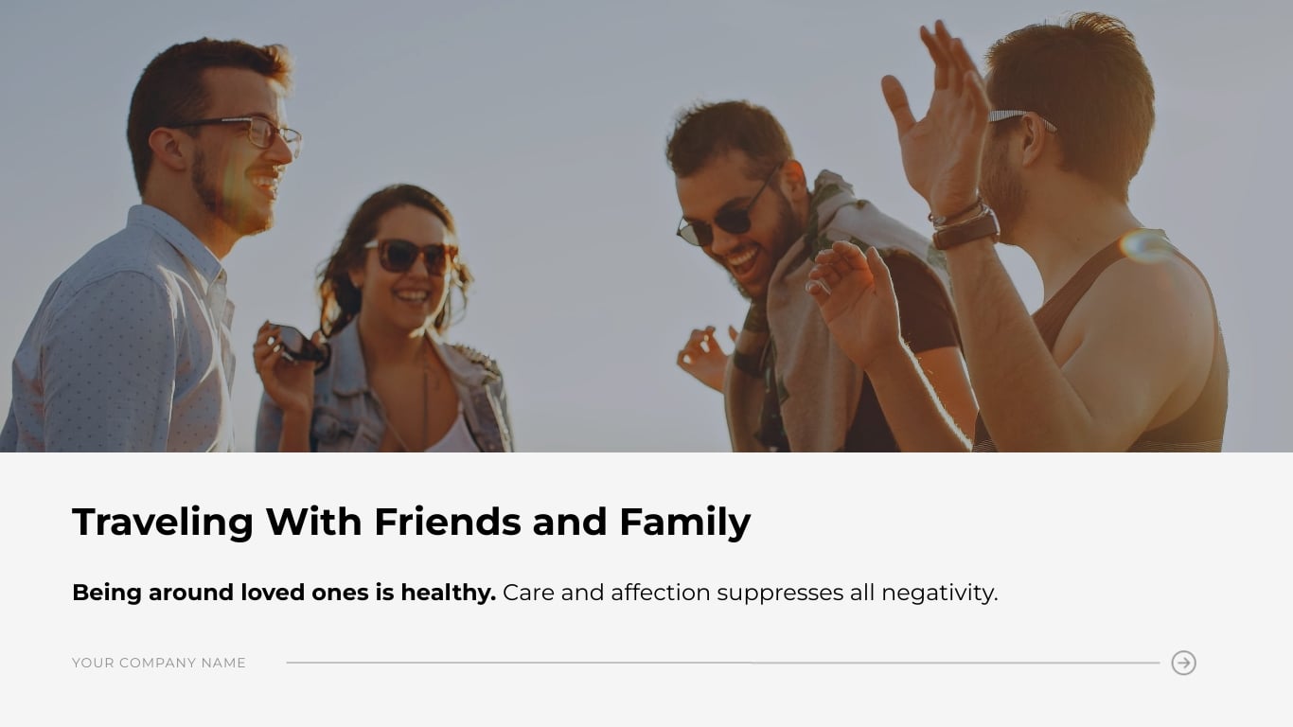
Task: Click the bold 'Being around loved ones is healthy.' text
Action: tap(284, 593)
